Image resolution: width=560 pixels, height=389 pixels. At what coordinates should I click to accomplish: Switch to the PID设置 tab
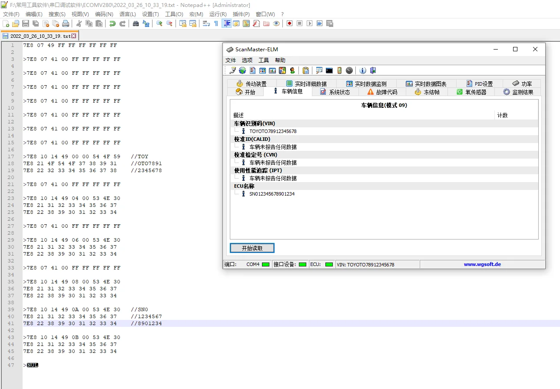pos(480,84)
